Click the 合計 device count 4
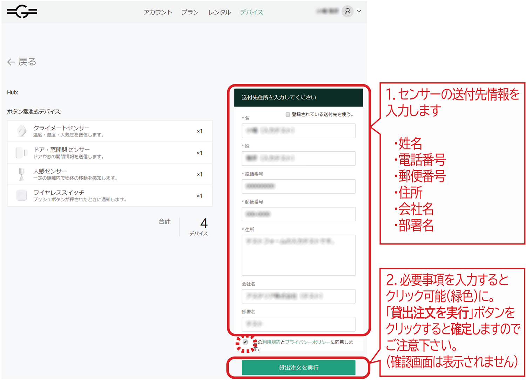526x380 pixels. [x=204, y=223]
